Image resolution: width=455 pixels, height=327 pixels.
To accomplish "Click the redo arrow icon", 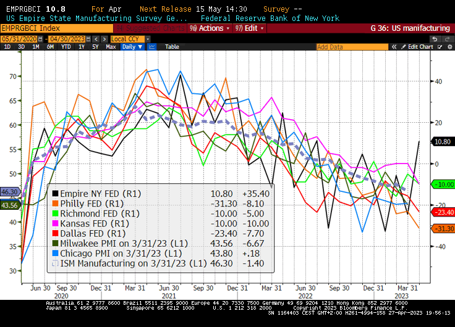I will tap(447, 39).
